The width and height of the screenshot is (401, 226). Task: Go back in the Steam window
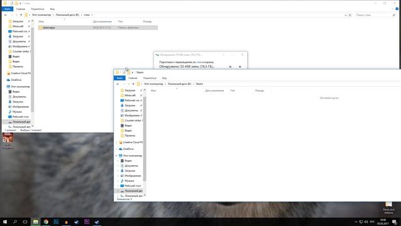pyautogui.click(x=118, y=84)
